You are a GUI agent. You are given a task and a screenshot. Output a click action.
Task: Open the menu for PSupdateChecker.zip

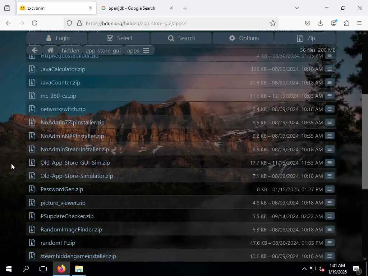coord(330,216)
